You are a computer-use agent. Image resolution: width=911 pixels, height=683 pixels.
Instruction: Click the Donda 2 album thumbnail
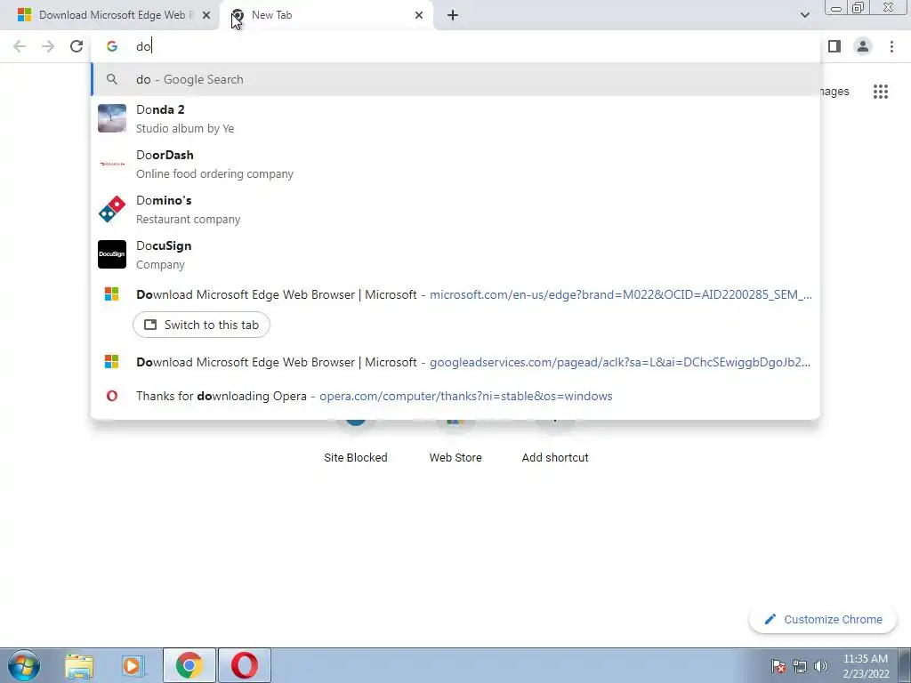coord(112,118)
